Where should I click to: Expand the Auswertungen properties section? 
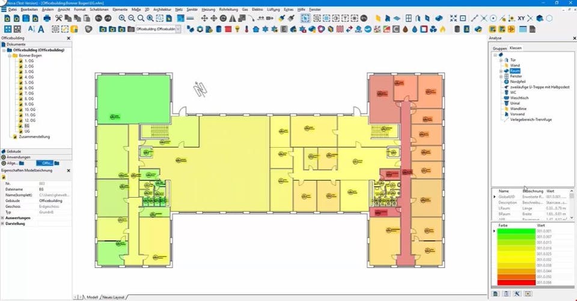pyautogui.click(x=2, y=218)
